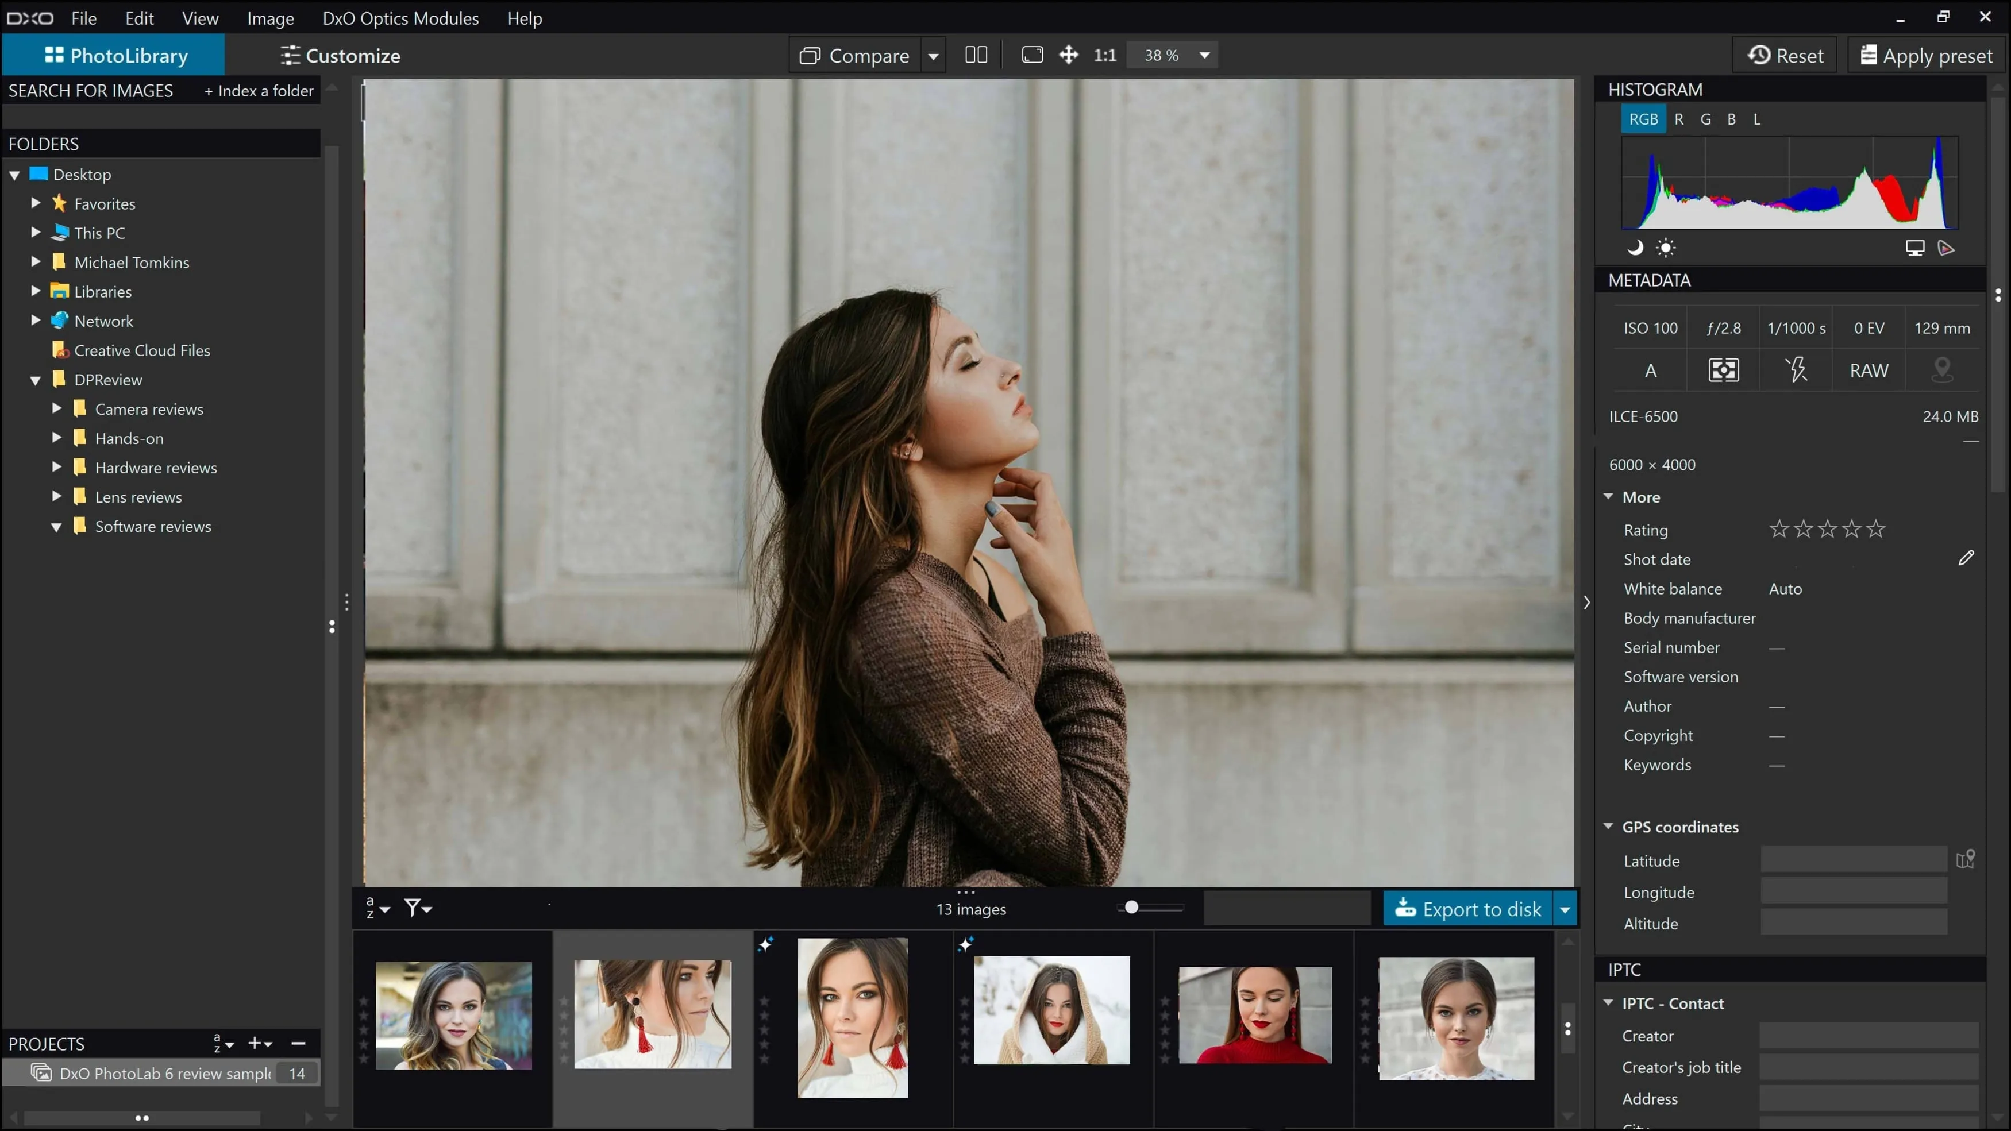
Task: Click the thumbnail size slider
Action: tap(1131, 907)
